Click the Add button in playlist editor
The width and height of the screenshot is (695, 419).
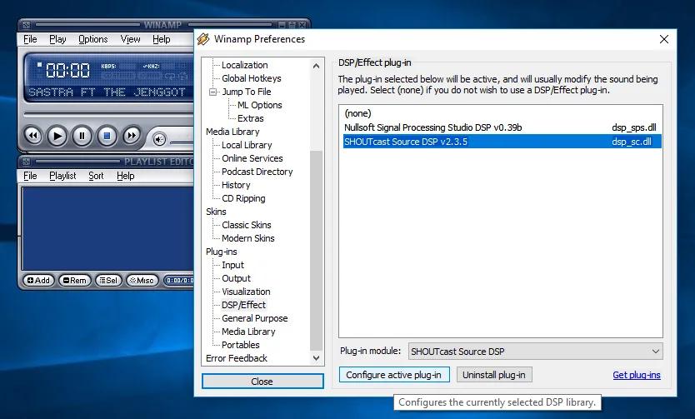click(x=39, y=281)
